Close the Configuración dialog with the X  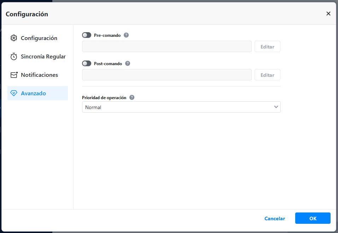coord(328,13)
